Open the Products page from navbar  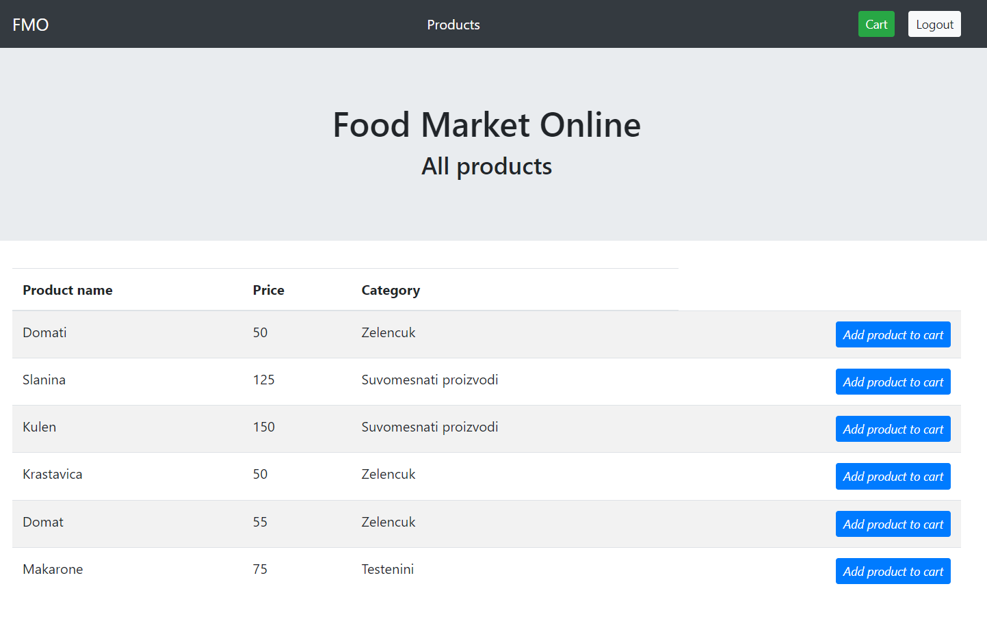(x=453, y=25)
